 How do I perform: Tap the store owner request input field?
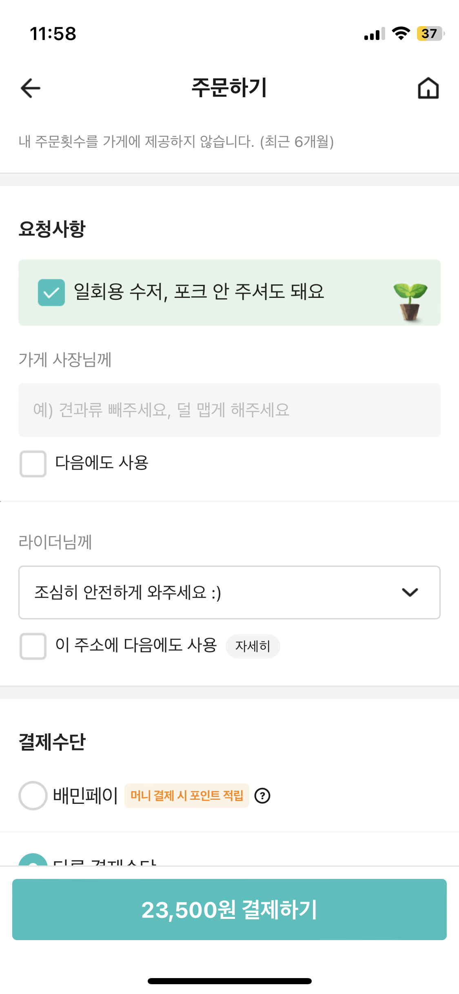click(229, 410)
